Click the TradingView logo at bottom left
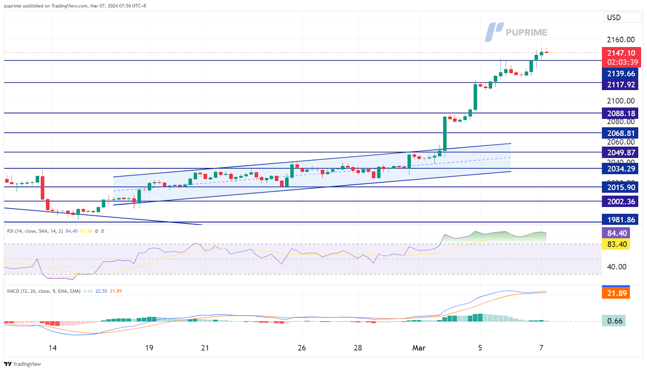The image size is (647, 371). pyautogui.click(x=23, y=364)
